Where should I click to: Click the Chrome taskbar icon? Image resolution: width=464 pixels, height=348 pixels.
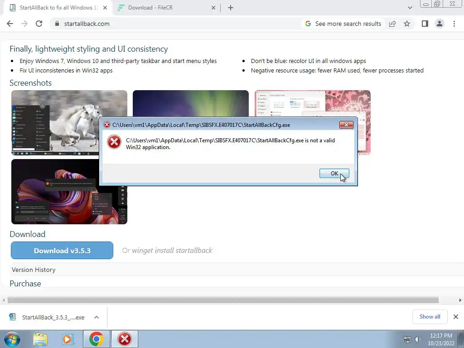(x=96, y=339)
